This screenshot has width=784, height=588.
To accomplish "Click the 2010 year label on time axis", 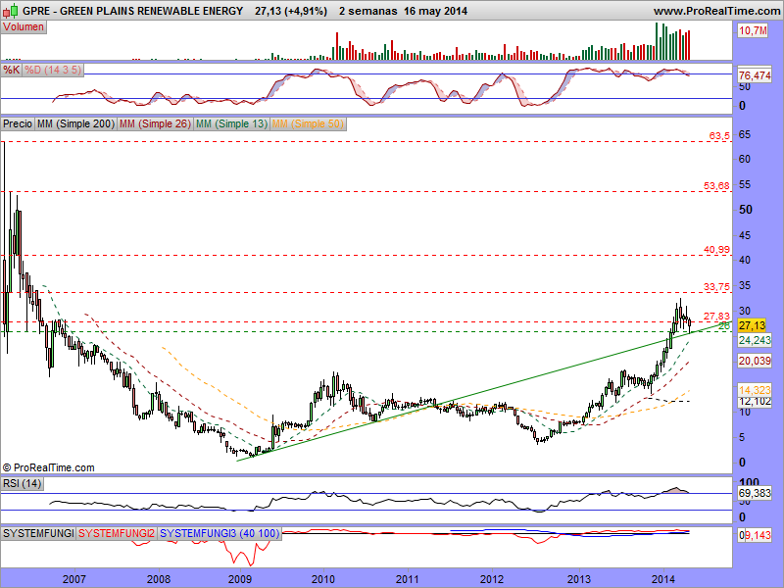I will point(323,579).
